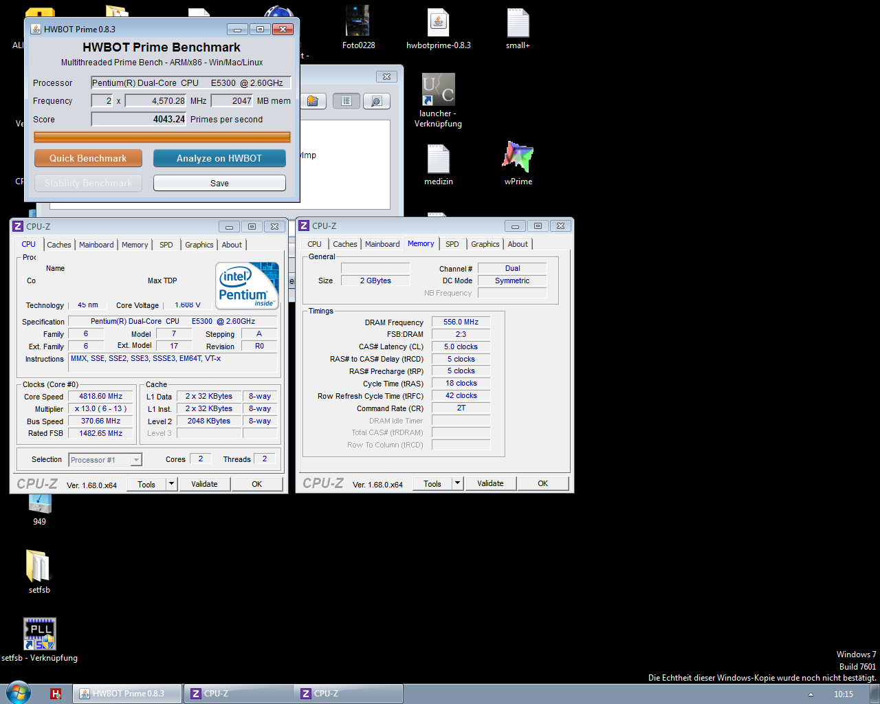Click the Save button in HWBOT Prime
Viewport: 880px width, 704px height.
coord(219,183)
